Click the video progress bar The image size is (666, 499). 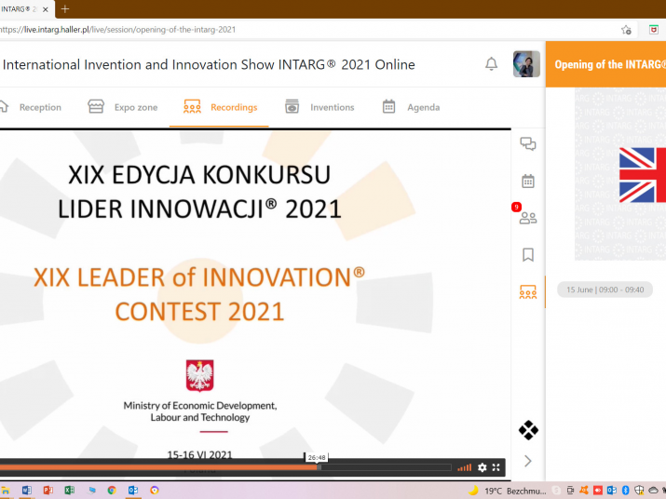[186, 467]
